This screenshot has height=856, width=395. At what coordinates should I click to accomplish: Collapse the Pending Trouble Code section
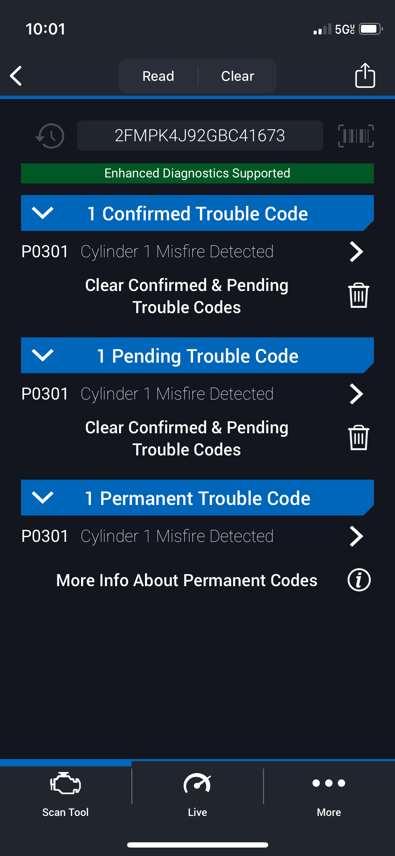42,355
